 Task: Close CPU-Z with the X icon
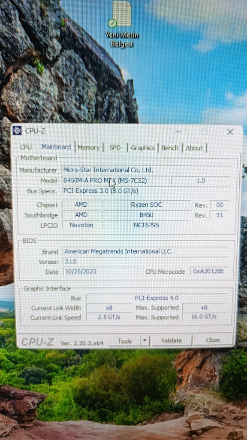pyautogui.click(x=230, y=132)
